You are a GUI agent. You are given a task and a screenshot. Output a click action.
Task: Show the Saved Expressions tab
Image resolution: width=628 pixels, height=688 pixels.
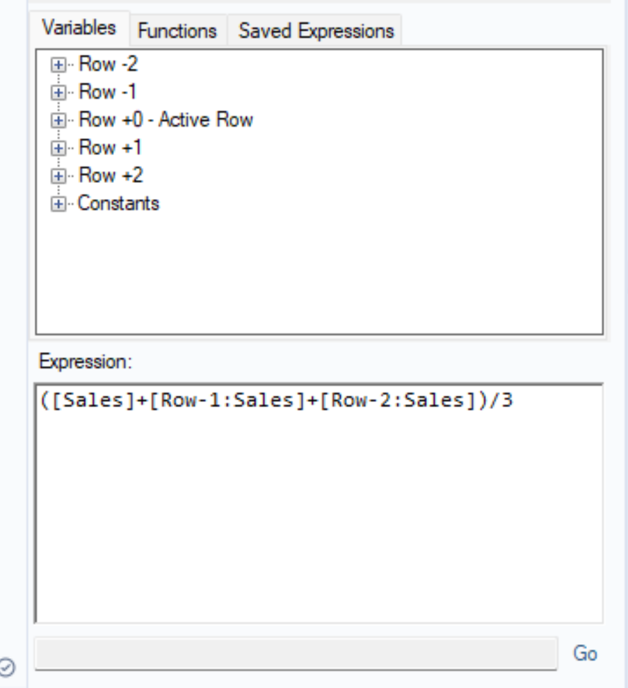316,31
